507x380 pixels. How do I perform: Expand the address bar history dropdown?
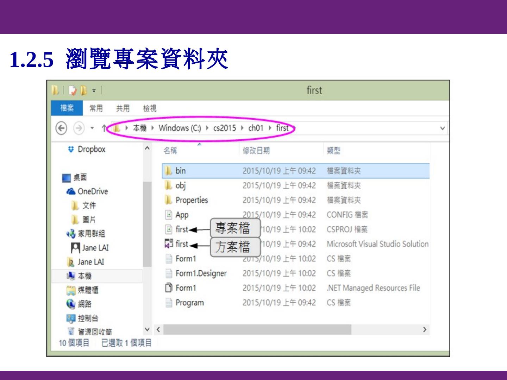pos(443,128)
